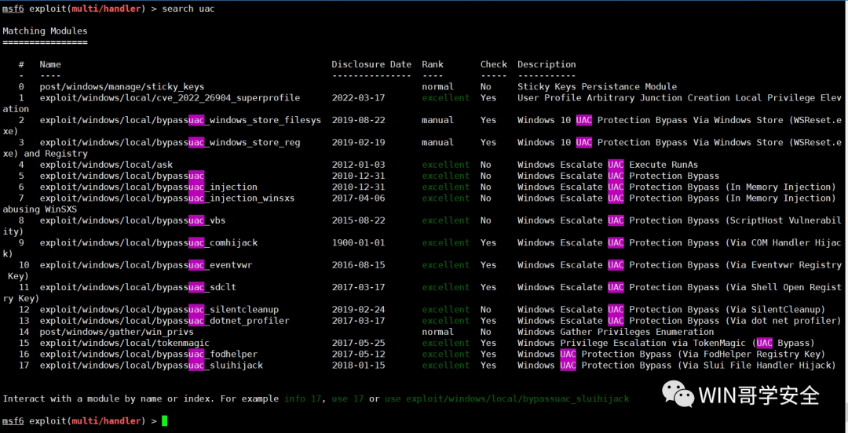The image size is (848, 433).
Task: Click the description mentioning SilentCleanup
Action: tap(671, 309)
